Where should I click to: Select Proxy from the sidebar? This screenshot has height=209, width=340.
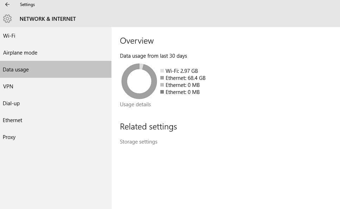(9, 137)
